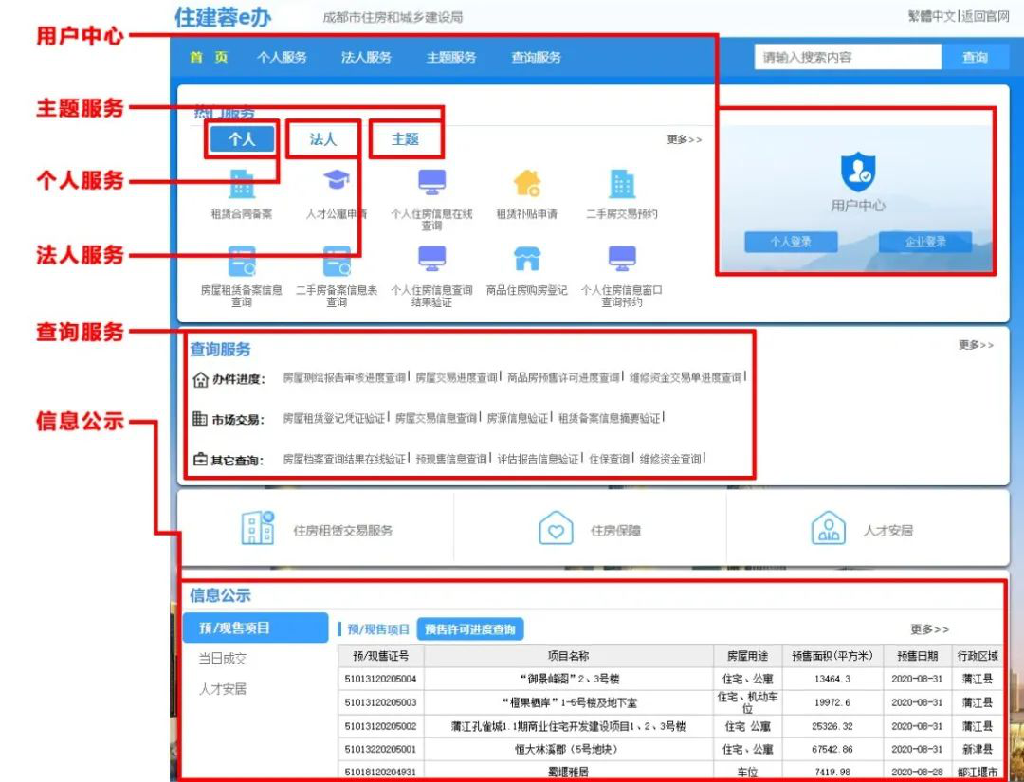
Task: Open 查询服务 in the navigation bar
Action: (536, 58)
